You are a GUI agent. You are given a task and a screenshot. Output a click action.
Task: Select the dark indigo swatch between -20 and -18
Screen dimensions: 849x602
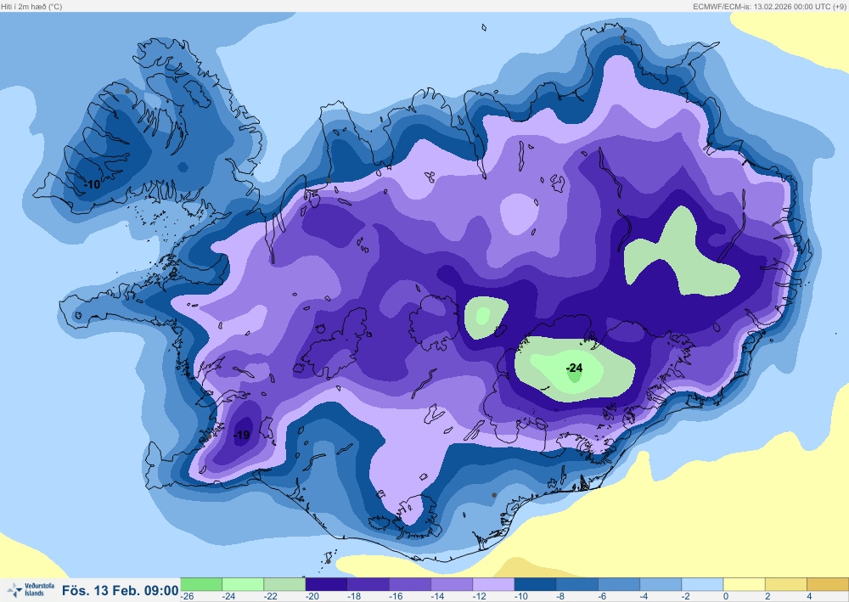coord(326,584)
